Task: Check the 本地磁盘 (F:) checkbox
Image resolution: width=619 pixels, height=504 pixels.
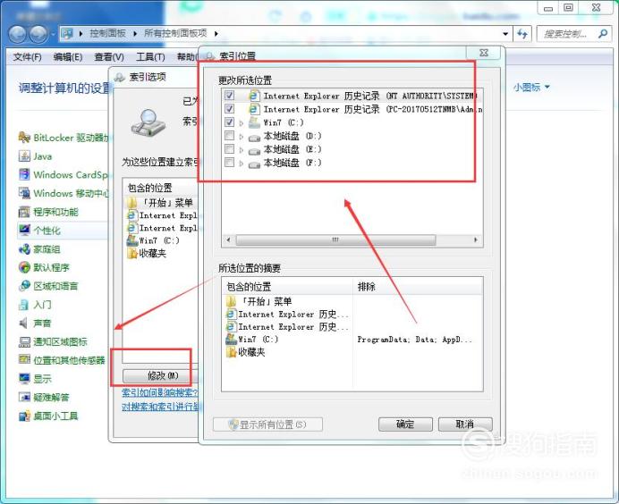Action: (229, 162)
